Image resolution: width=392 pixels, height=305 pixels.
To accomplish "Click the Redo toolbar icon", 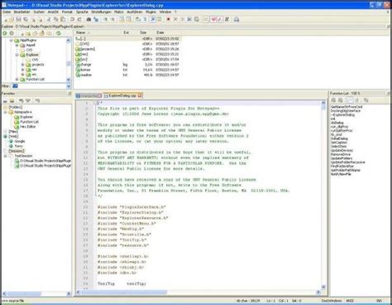I will pos(79,19).
